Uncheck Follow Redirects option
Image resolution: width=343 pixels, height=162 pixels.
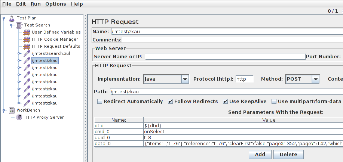click(171, 101)
